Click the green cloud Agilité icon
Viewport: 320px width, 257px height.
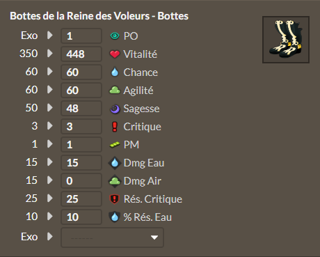click(x=115, y=90)
